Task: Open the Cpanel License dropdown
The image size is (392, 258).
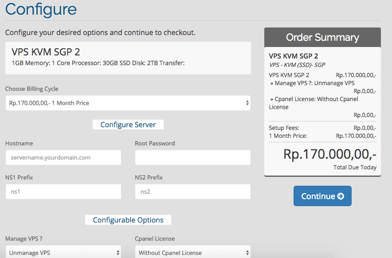Action: [192, 252]
